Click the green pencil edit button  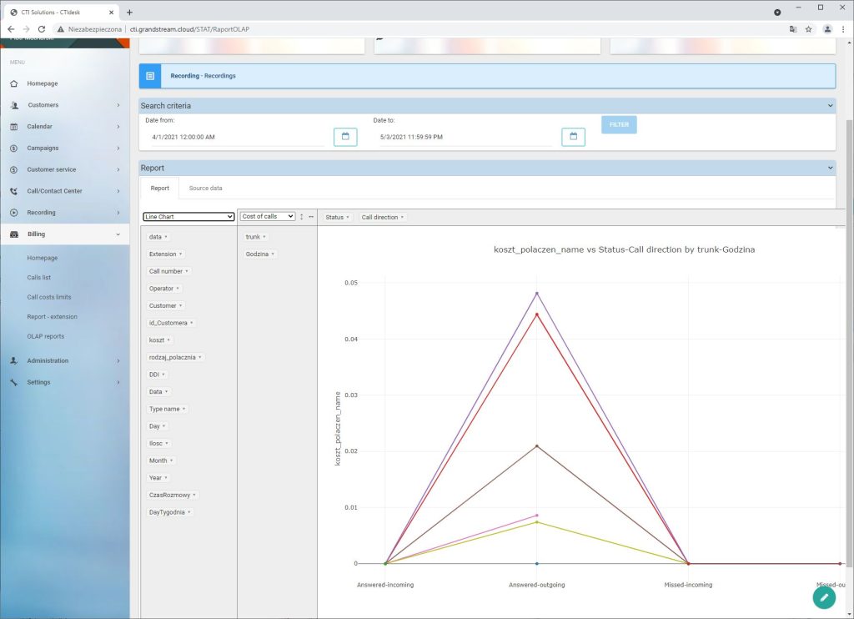[823, 597]
